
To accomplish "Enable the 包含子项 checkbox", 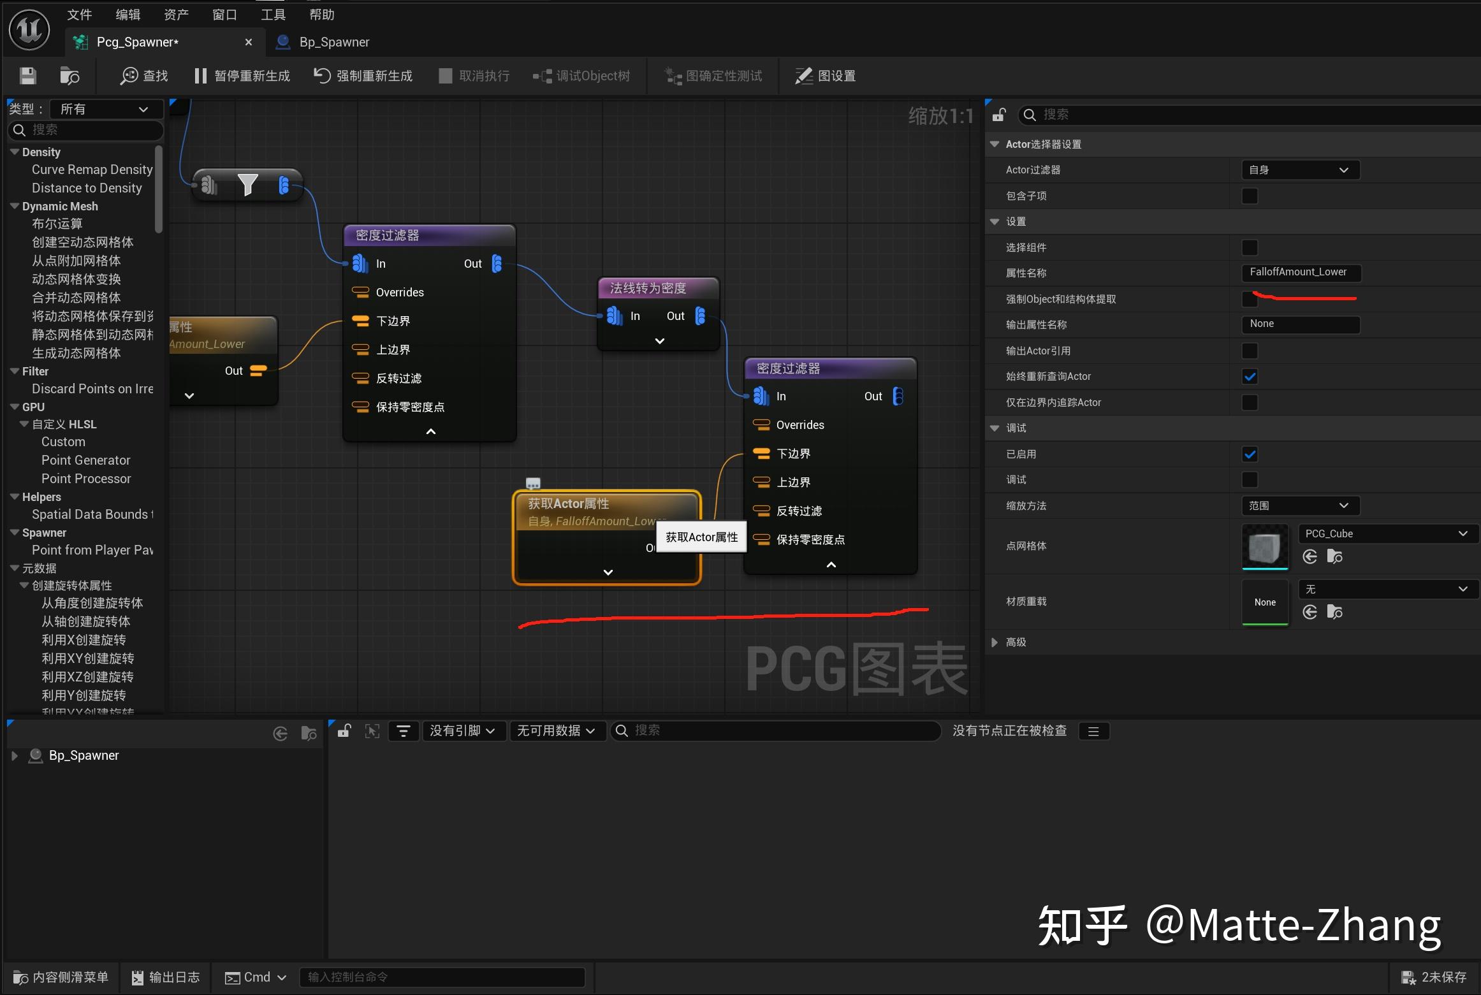I will click(1250, 196).
